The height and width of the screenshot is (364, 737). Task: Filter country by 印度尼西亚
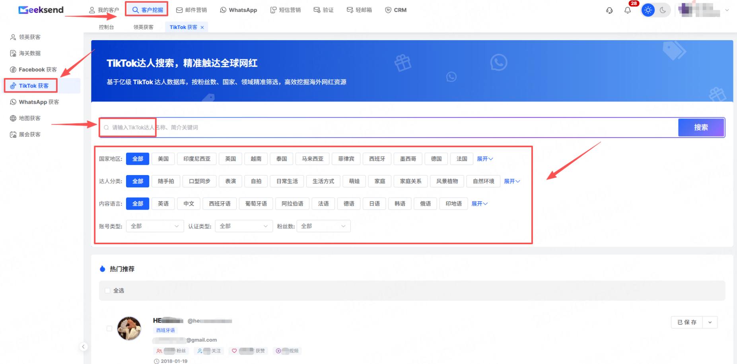pyautogui.click(x=197, y=159)
